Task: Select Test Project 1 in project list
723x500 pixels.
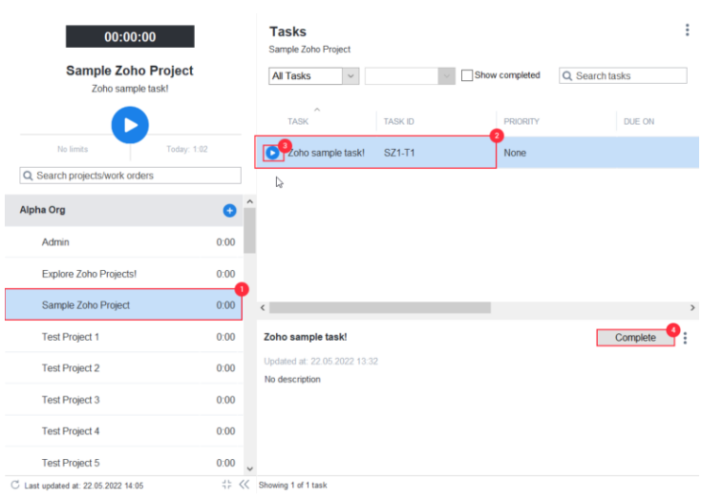Action: (71, 337)
